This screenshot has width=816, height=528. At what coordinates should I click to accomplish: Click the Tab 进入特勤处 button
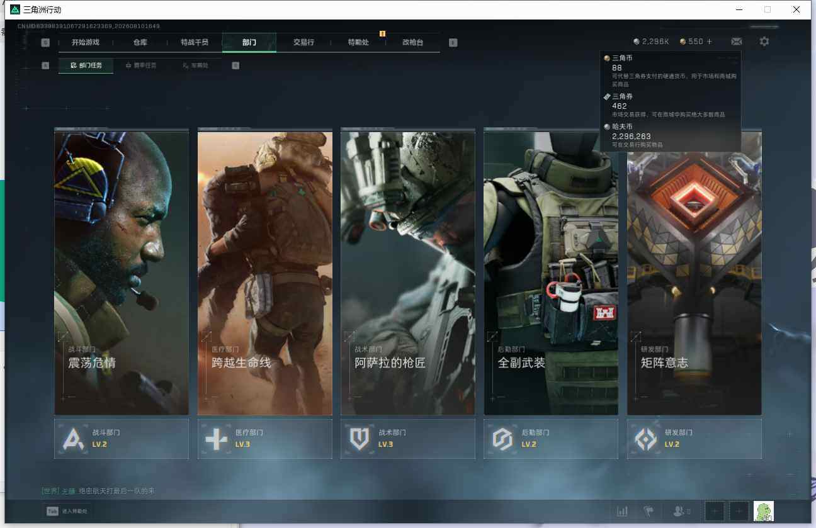coord(67,511)
